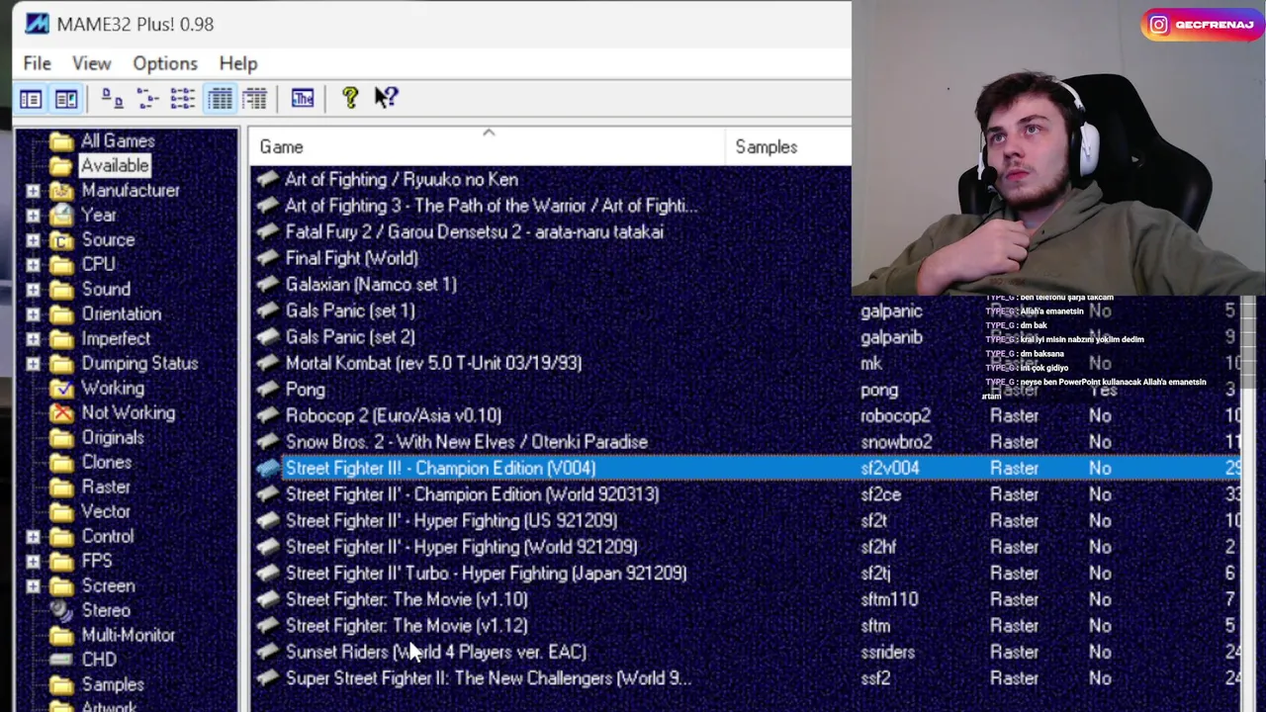The height and width of the screenshot is (712, 1266).
Task: Click the yellow question mark About icon
Action: [350, 98]
